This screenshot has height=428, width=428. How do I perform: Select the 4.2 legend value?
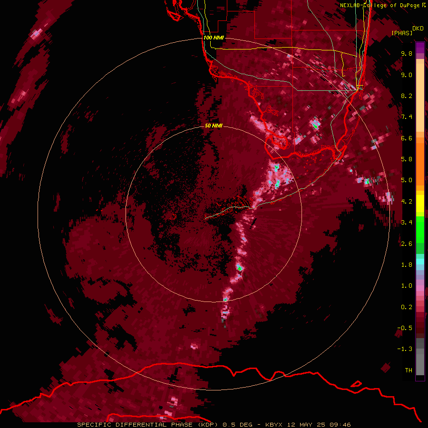[407, 202]
